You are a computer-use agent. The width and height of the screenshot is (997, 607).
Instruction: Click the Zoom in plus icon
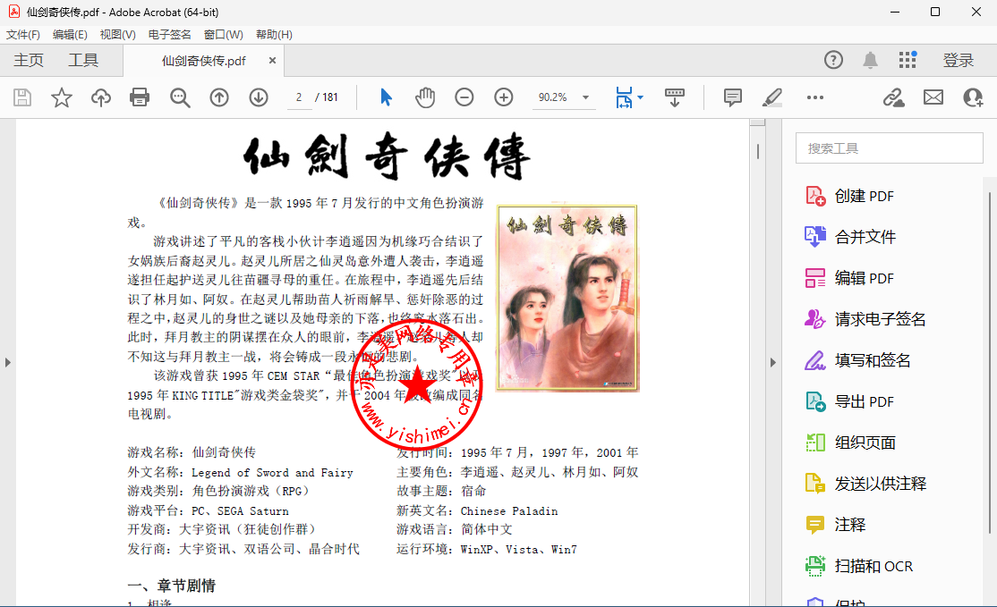tap(504, 97)
